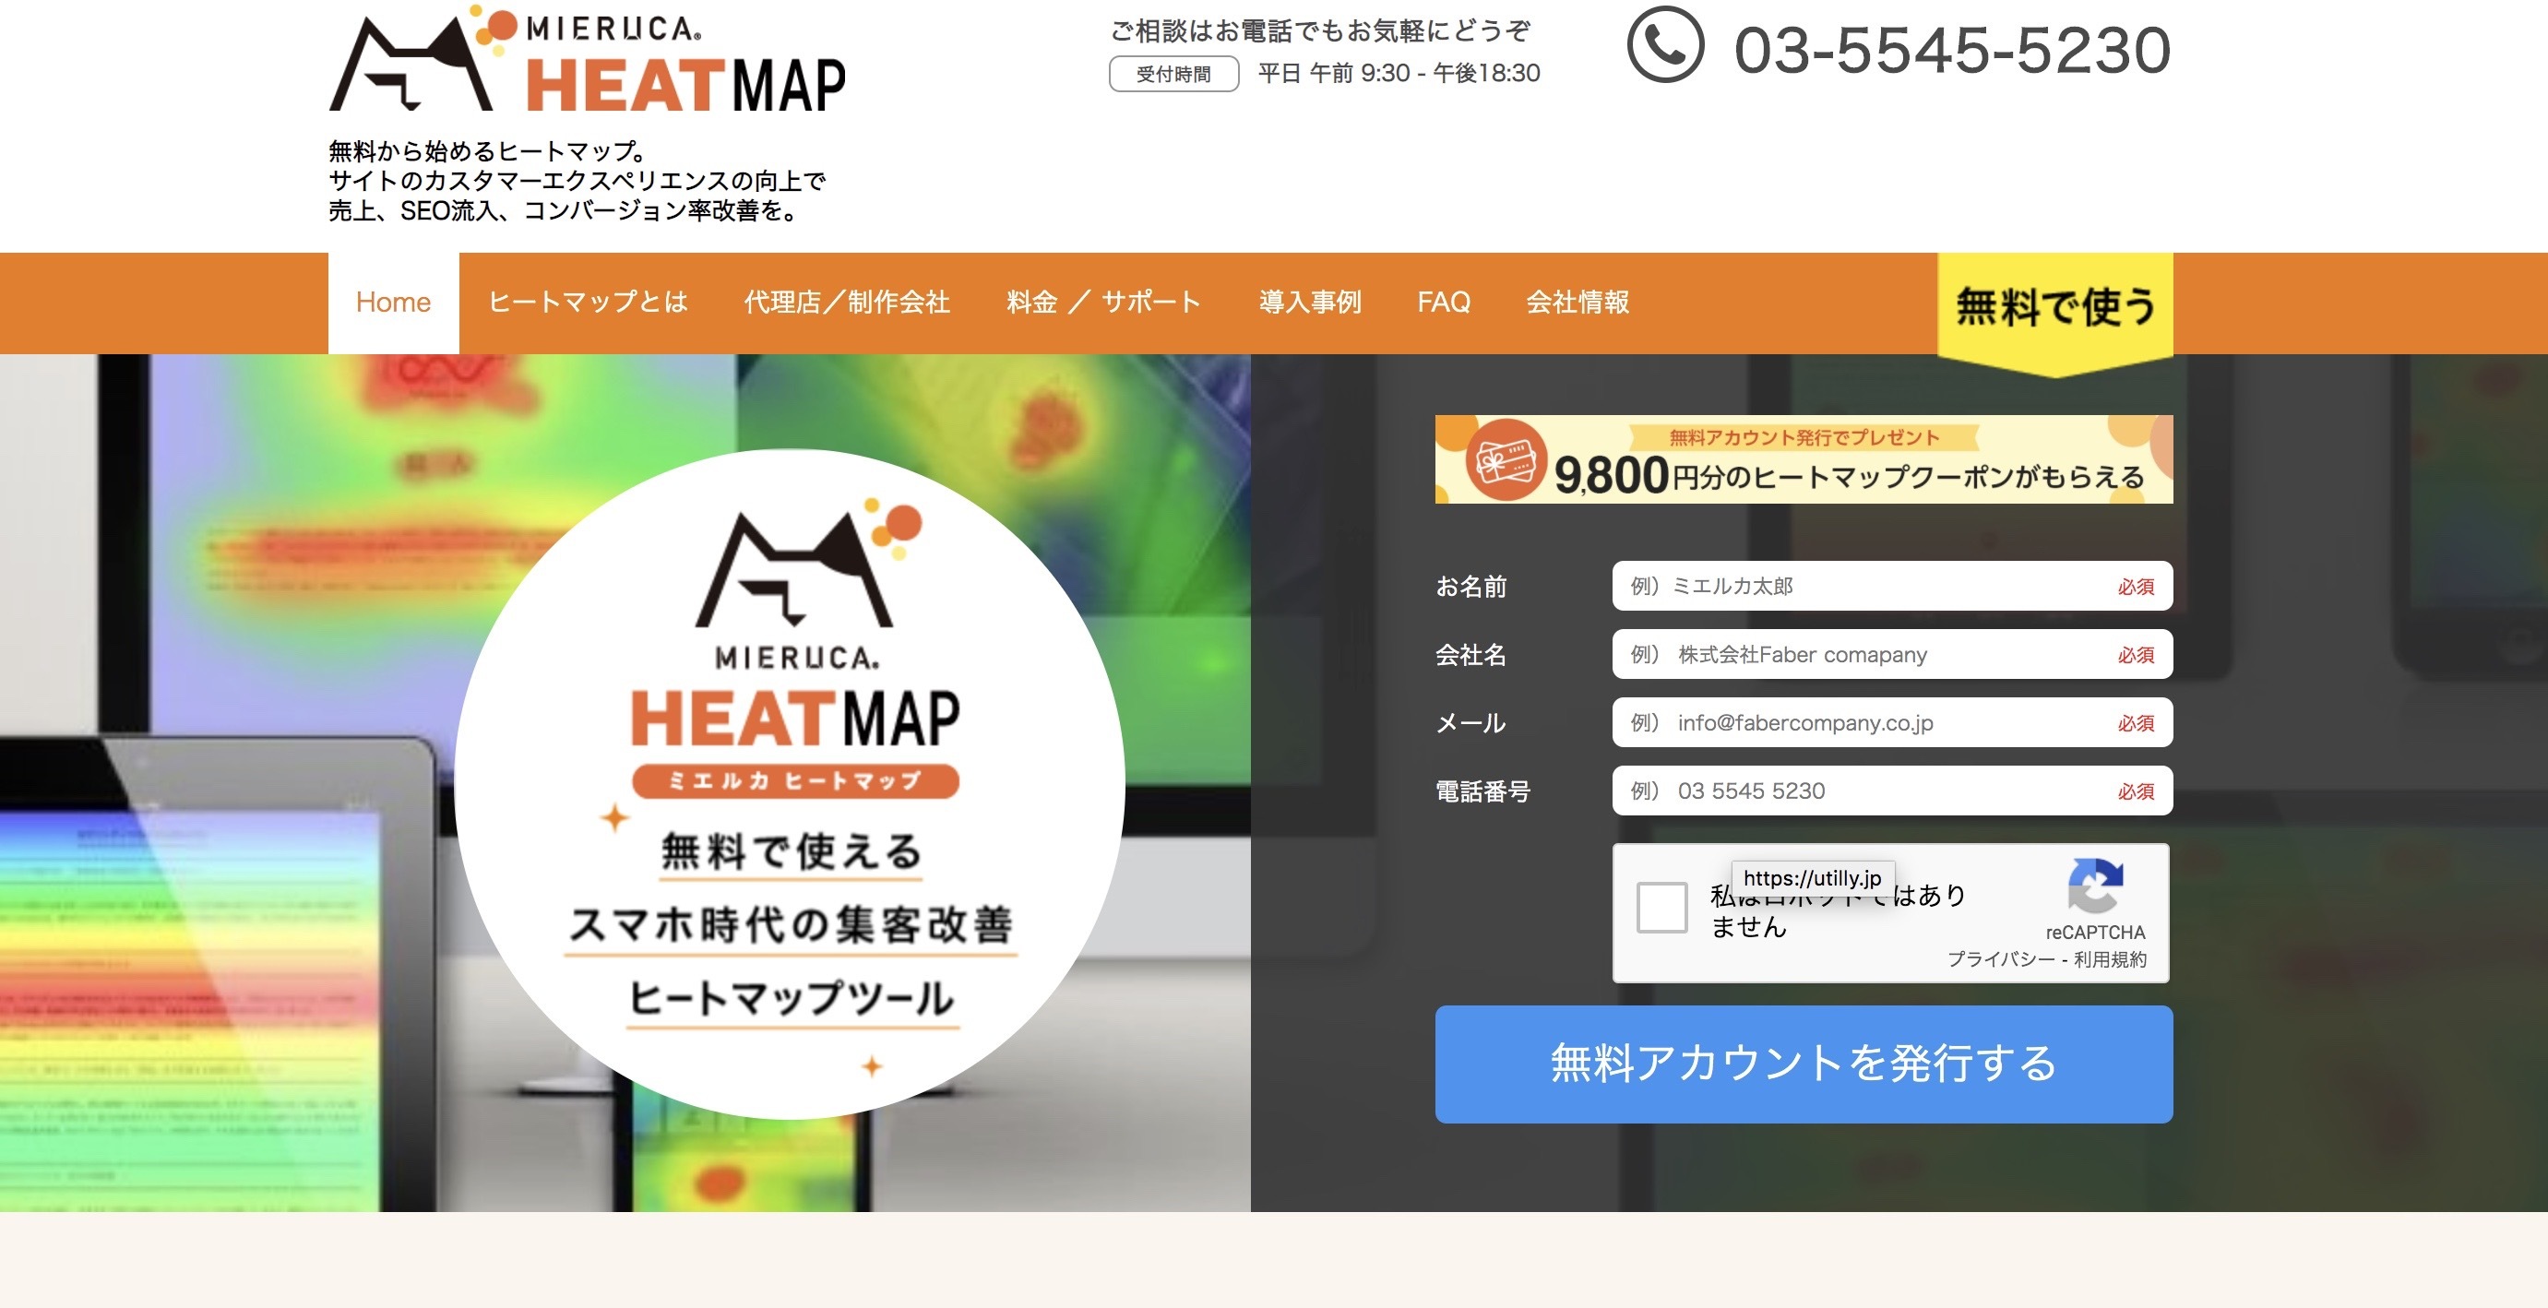Click the お名前 form label

1470,587
